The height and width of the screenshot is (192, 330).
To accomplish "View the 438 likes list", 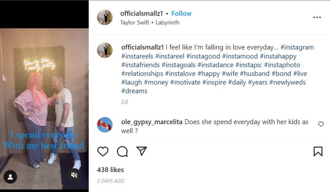I will click(x=110, y=170).
